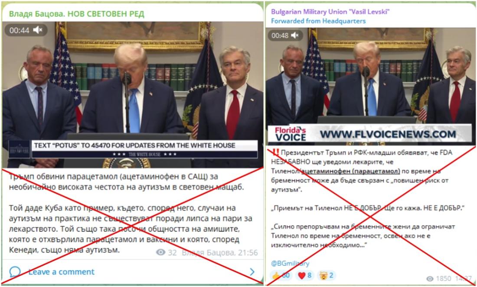Open the comments using the right chevron arrow

[252, 271]
